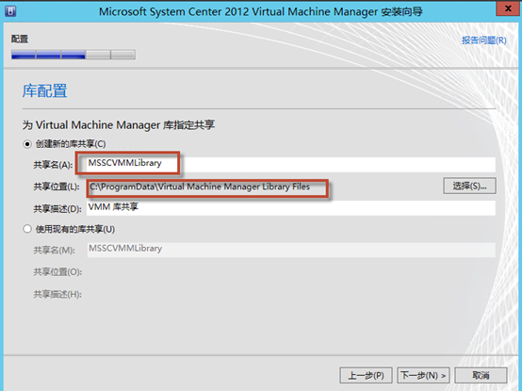Image resolution: width=522 pixels, height=391 pixels.
Task: Click the 共享描述(H): label
Action: [57, 294]
